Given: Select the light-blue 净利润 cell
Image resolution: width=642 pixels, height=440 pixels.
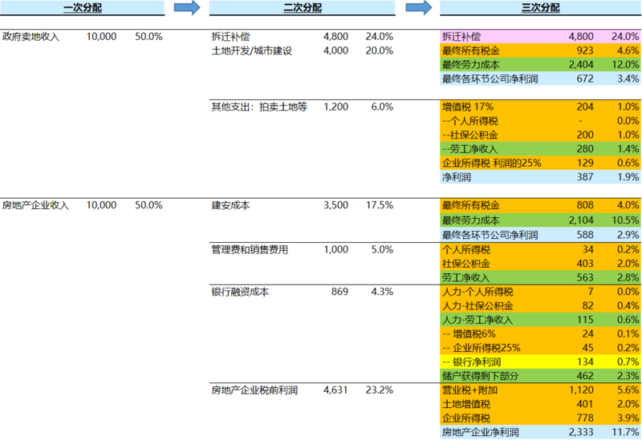Looking at the screenshot, I should click(x=457, y=177).
